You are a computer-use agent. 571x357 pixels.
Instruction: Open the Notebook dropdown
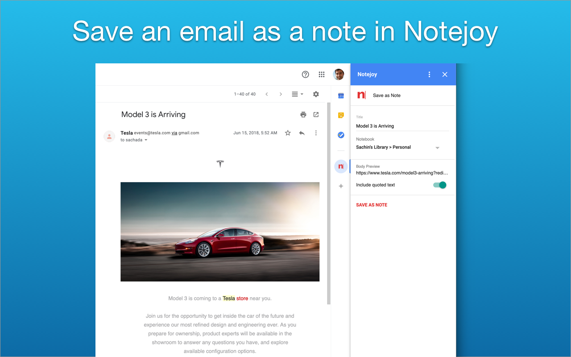[x=398, y=147]
